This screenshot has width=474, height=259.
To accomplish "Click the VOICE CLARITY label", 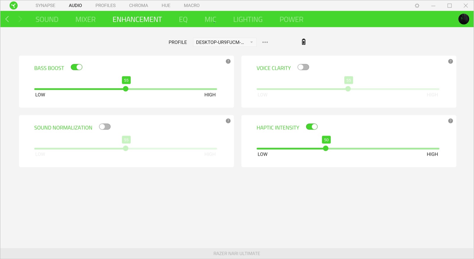I will pyautogui.click(x=274, y=68).
